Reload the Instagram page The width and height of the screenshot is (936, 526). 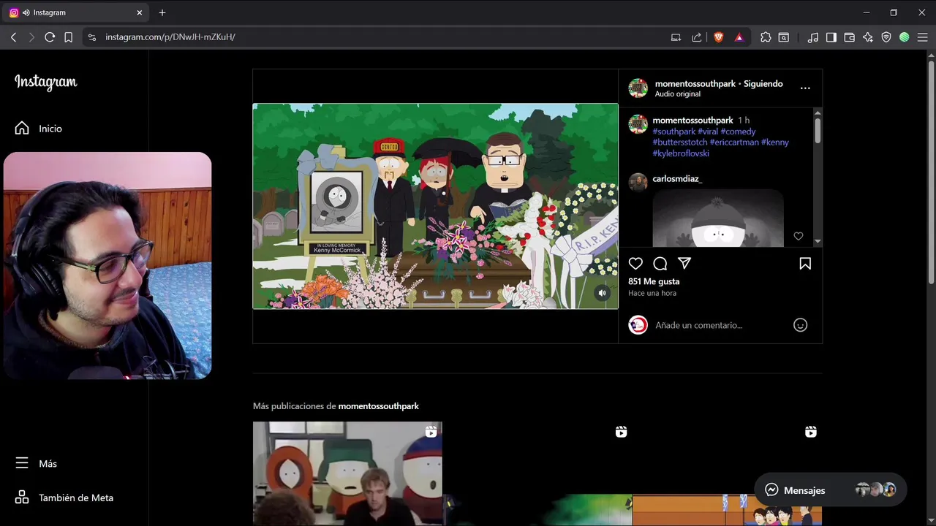pos(50,37)
